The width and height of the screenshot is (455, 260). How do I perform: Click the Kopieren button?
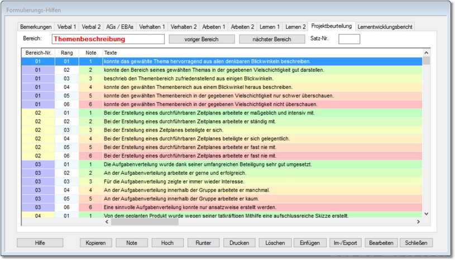(96, 243)
